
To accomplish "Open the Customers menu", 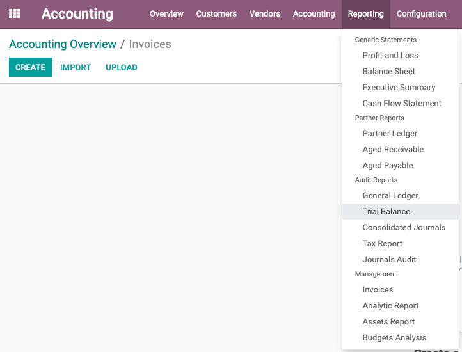I will coord(216,14).
